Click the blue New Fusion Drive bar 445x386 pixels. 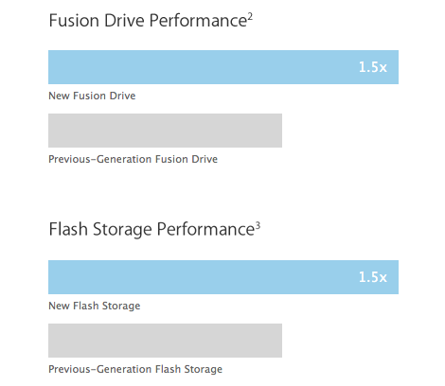coord(223,67)
